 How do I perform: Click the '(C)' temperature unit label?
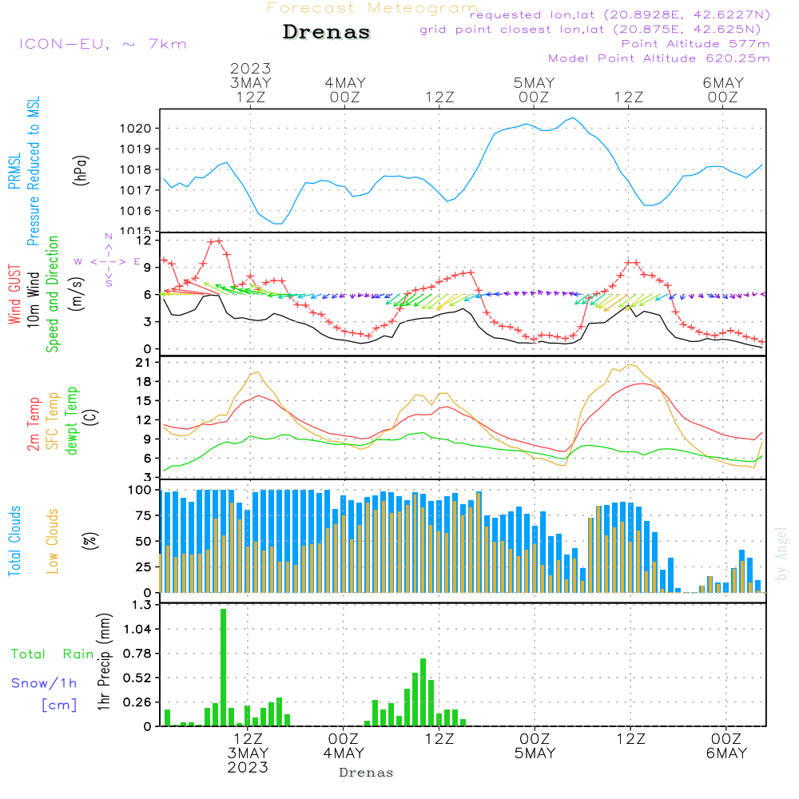click(x=91, y=417)
